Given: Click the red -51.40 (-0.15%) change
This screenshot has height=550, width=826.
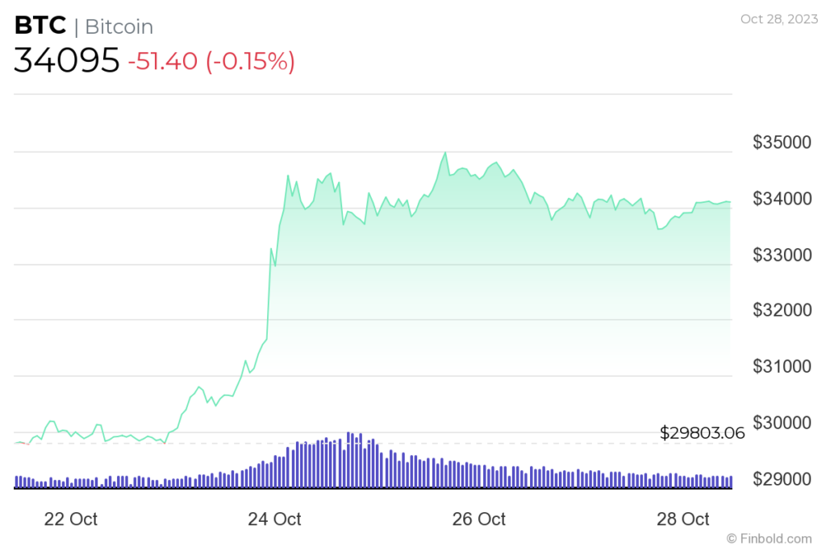Looking at the screenshot, I should pyautogui.click(x=211, y=60).
